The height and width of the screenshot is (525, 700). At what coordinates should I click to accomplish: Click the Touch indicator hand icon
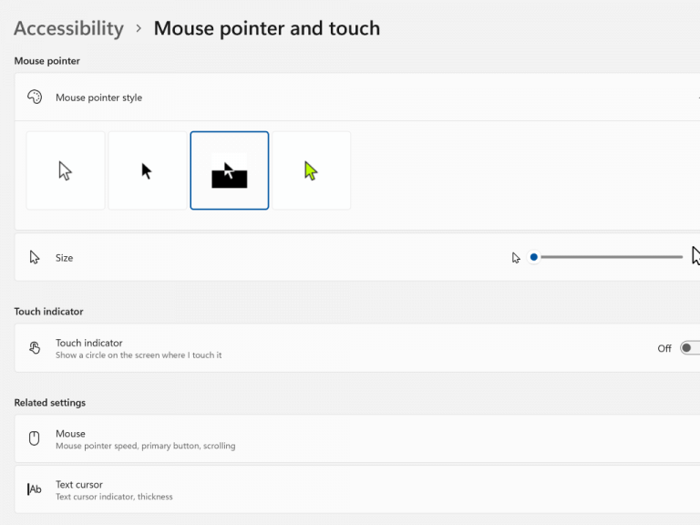(35, 348)
